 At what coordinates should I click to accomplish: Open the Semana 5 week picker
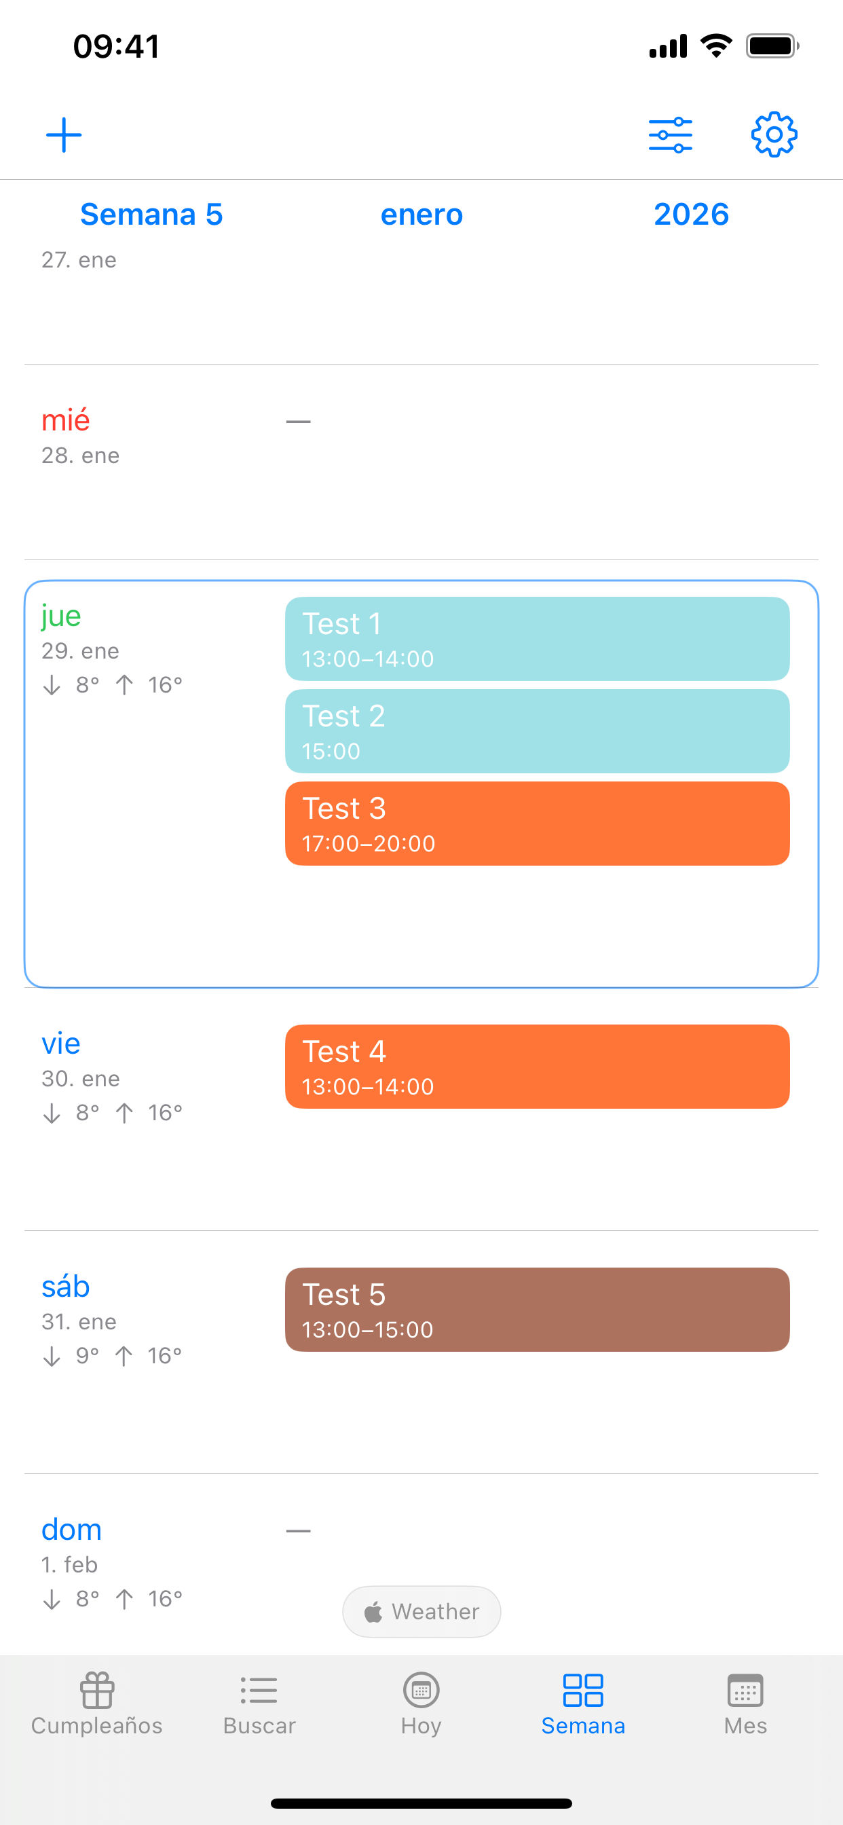tap(151, 214)
